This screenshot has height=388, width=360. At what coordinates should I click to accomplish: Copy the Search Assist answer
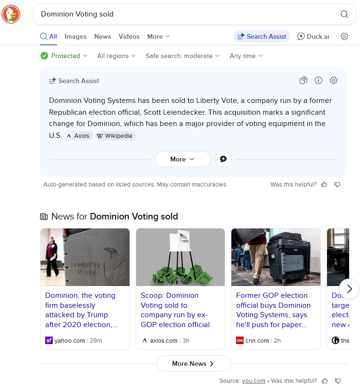point(303,81)
